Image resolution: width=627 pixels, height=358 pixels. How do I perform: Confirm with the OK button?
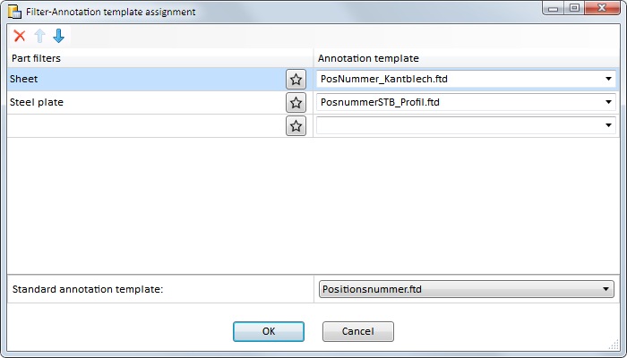(269, 331)
